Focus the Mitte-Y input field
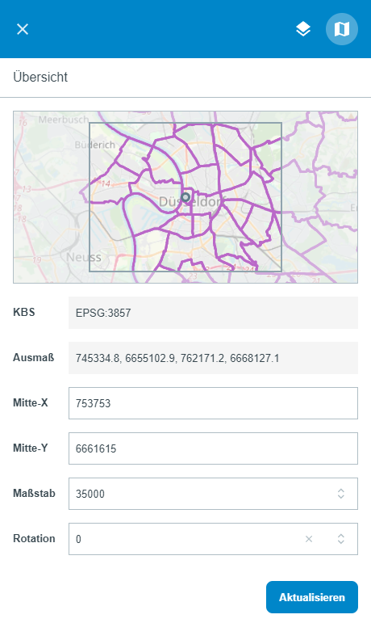The height and width of the screenshot is (623, 371). 213,448
